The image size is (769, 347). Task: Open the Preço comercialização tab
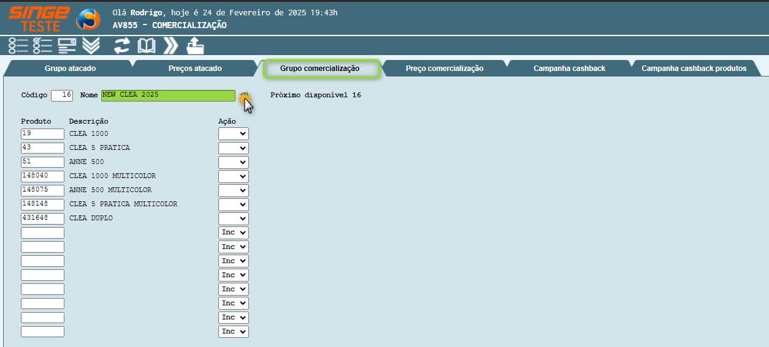point(445,69)
